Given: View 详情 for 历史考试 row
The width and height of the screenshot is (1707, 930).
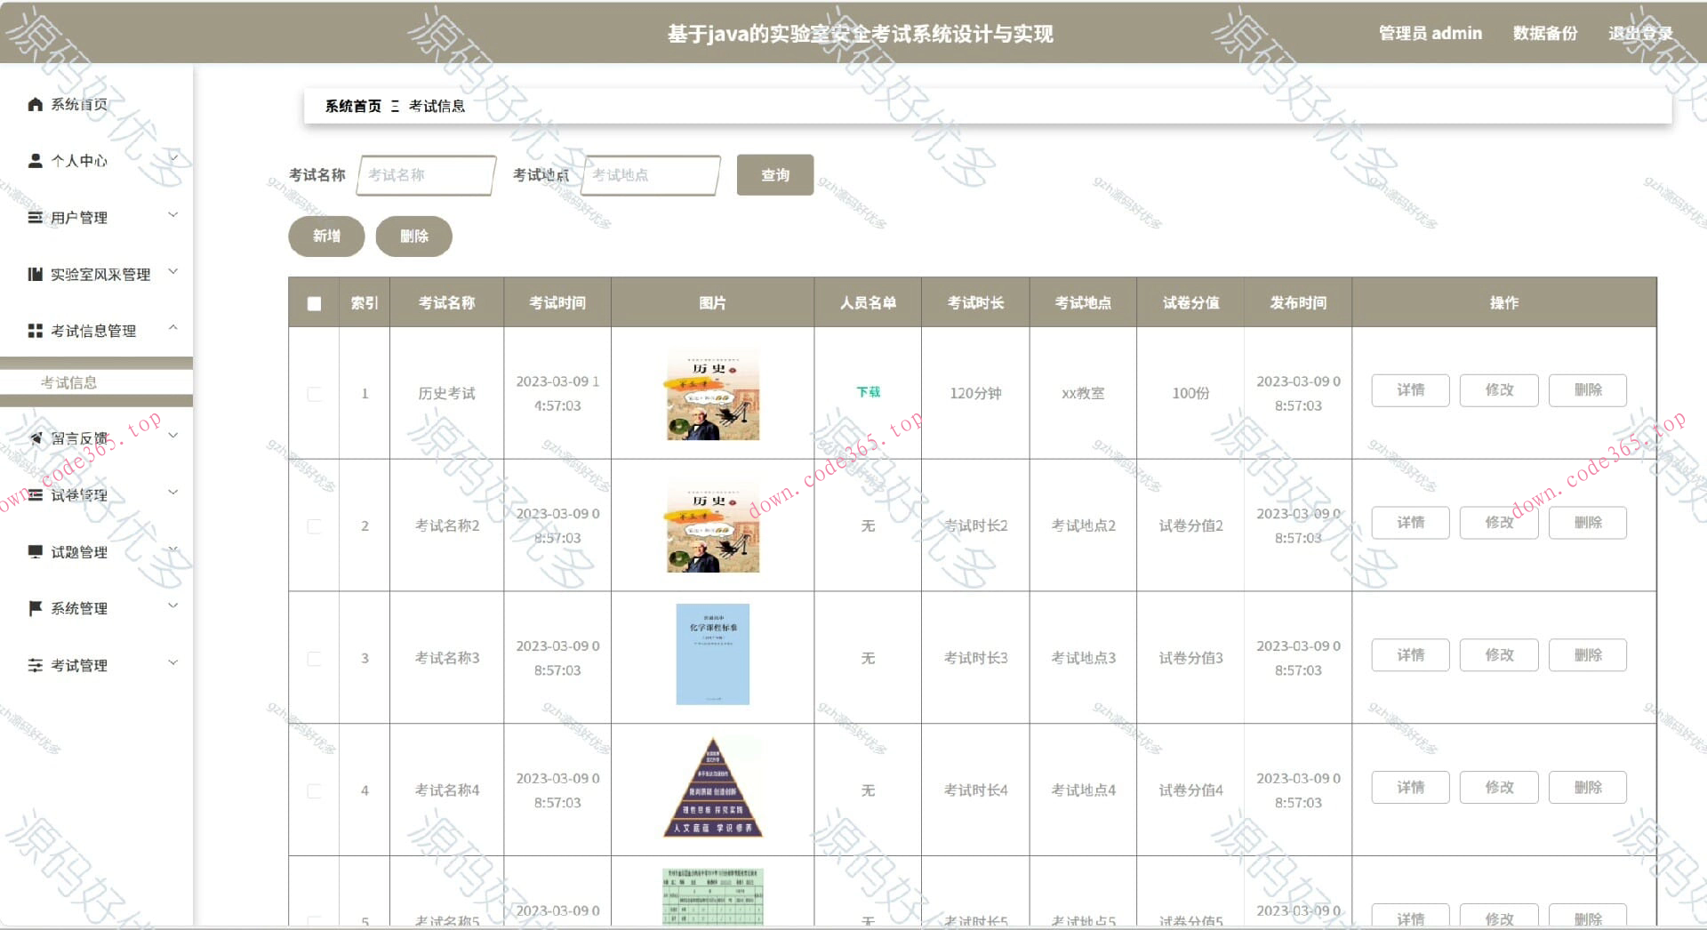Looking at the screenshot, I should 1411,390.
